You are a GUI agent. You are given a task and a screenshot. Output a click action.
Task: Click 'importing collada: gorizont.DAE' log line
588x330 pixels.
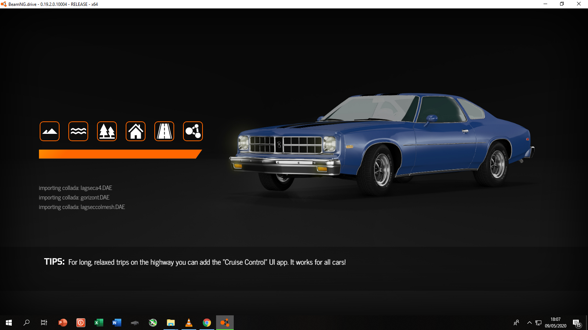pos(74,197)
